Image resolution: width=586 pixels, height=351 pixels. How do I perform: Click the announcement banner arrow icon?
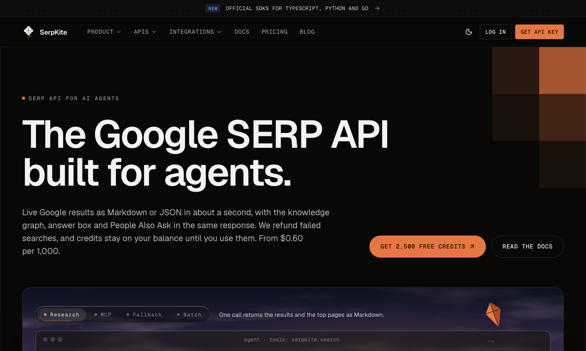point(377,8)
